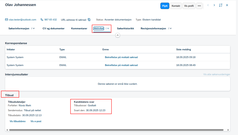This screenshot has height=135, width=238.
Task: Open Bekreftelse på mottatt søknad from 08:49
Action: [121, 65]
